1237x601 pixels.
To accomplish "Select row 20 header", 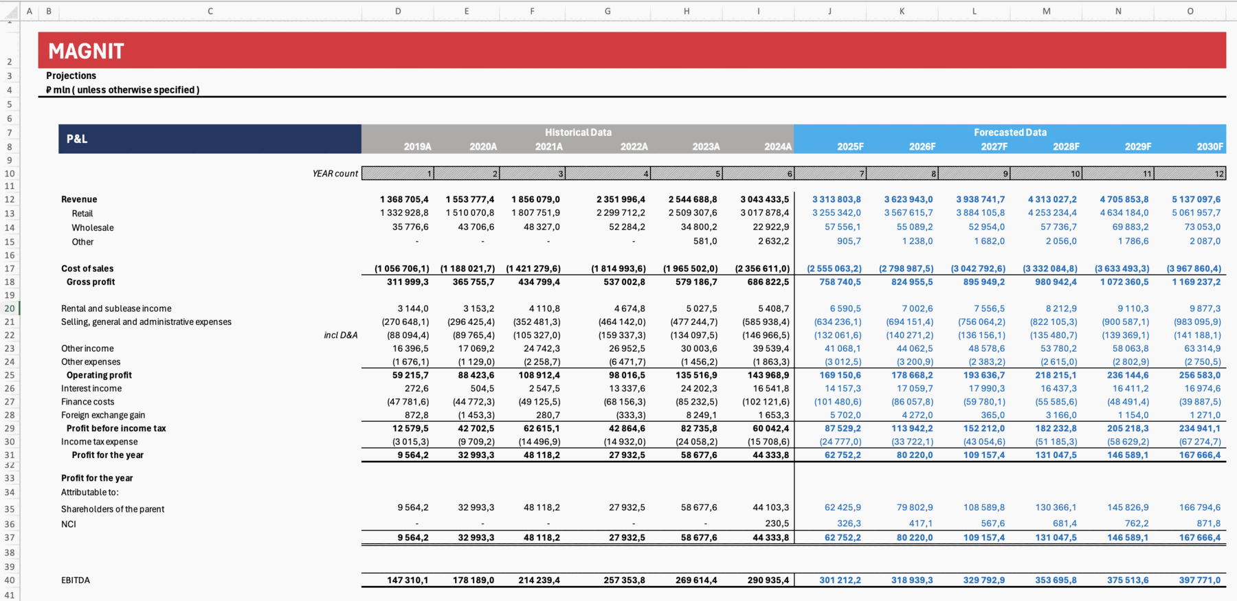I will 10,308.
